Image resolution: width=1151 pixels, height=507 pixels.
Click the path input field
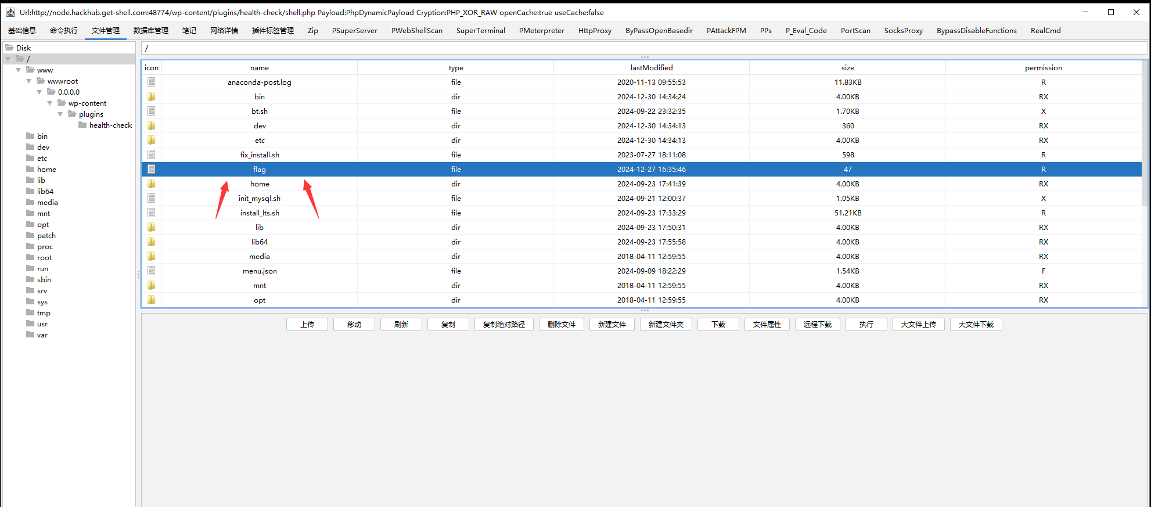pos(643,48)
